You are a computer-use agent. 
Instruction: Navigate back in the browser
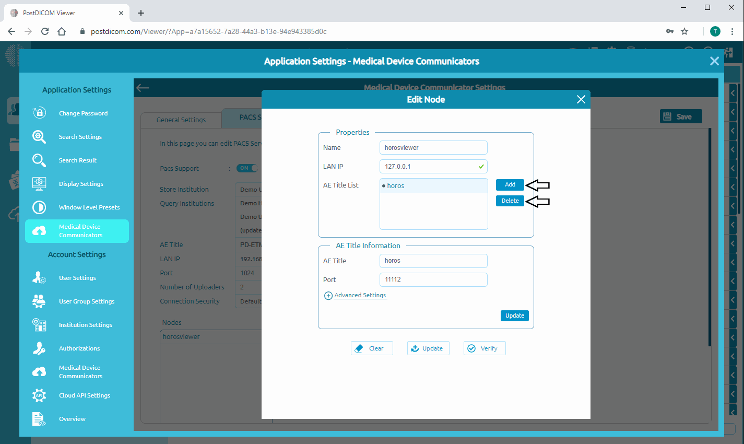[x=11, y=31]
